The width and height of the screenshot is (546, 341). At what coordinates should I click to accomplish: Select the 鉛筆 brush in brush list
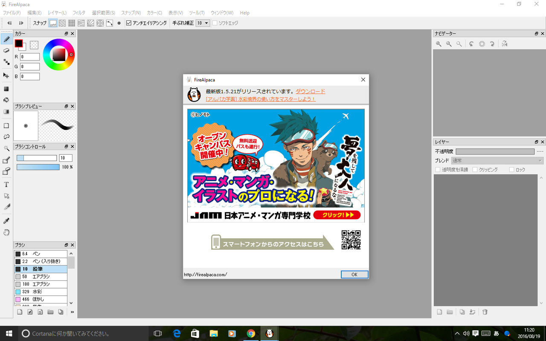click(x=41, y=269)
